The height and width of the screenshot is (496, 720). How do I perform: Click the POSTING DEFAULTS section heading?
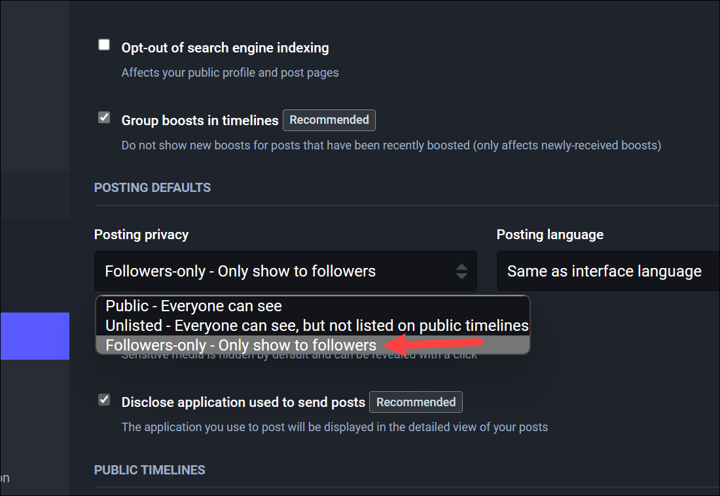click(153, 187)
